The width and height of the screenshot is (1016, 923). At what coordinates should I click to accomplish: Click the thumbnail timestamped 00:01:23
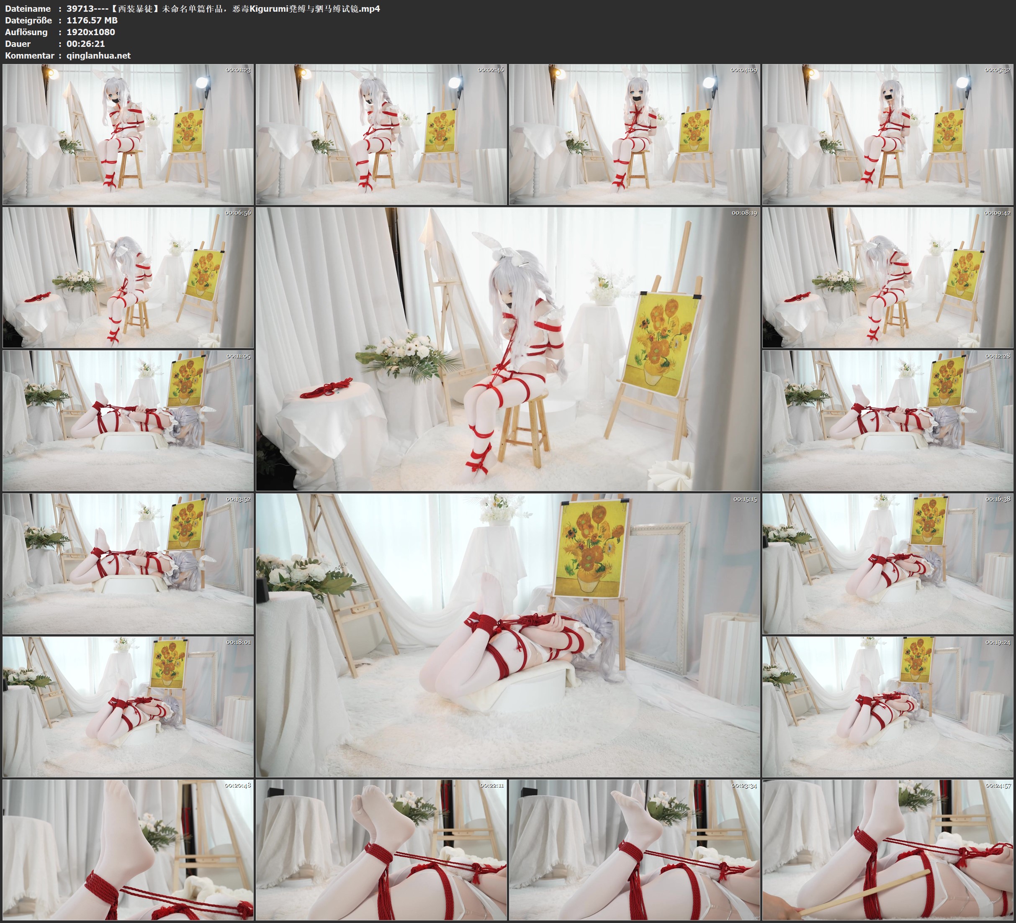[x=128, y=135]
